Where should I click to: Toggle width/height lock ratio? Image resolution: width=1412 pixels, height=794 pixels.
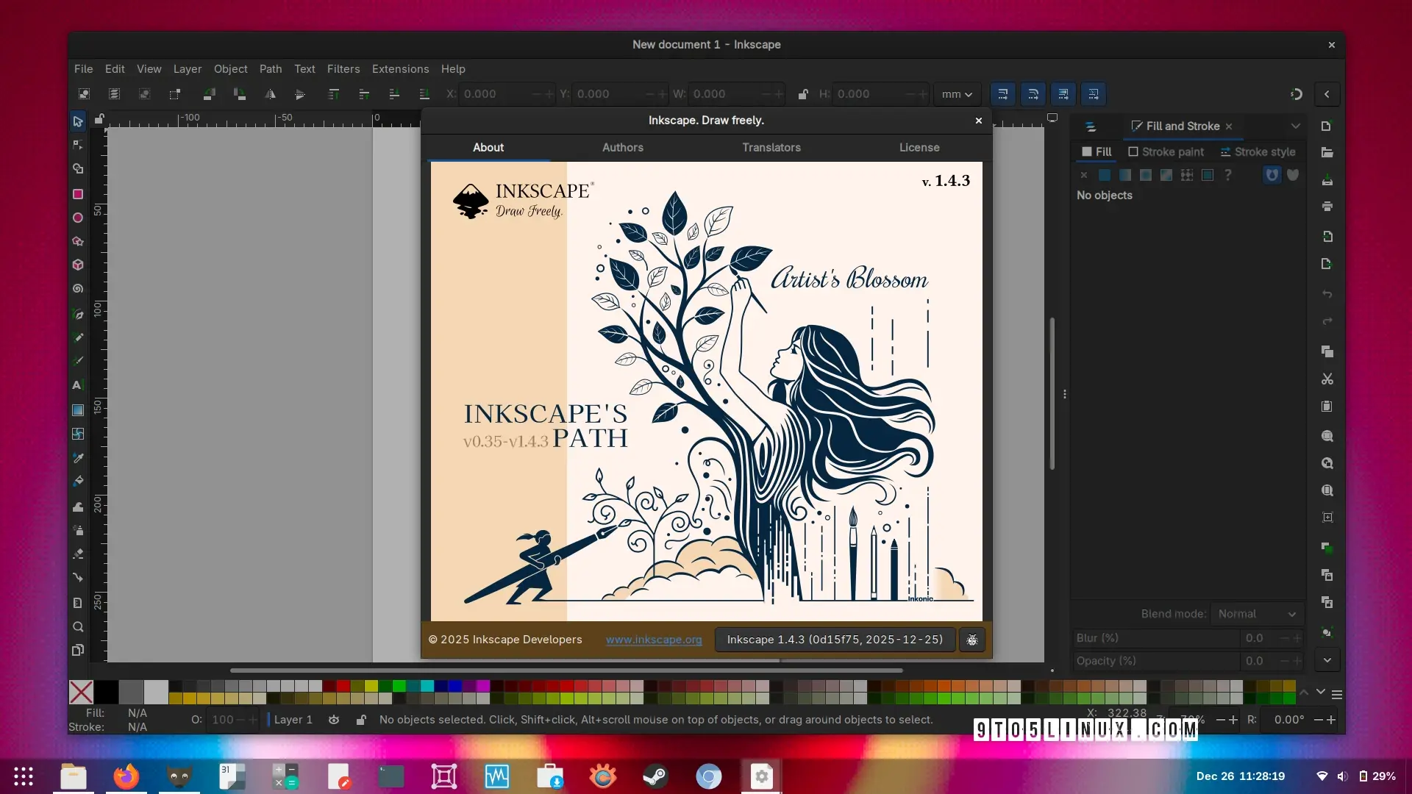[x=802, y=94]
